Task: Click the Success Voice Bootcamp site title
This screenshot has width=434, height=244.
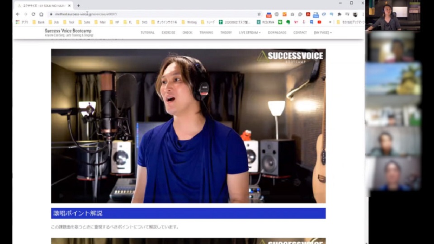Action: tap(68, 31)
